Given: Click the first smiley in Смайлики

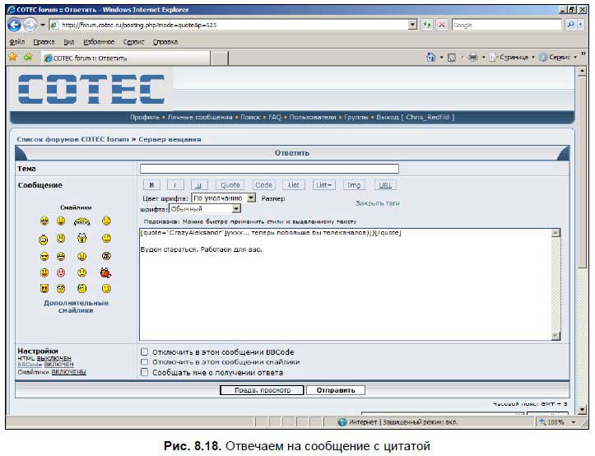Looking at the screenshot, I should 44,221.
